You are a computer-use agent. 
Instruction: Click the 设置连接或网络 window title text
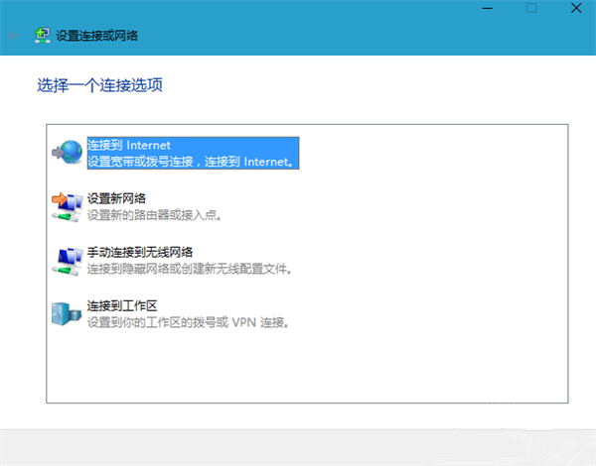click(97, 36)
